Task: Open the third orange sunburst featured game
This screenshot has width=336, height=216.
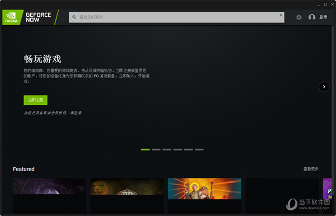Action: pyautogui.click(x=204, y=196)
